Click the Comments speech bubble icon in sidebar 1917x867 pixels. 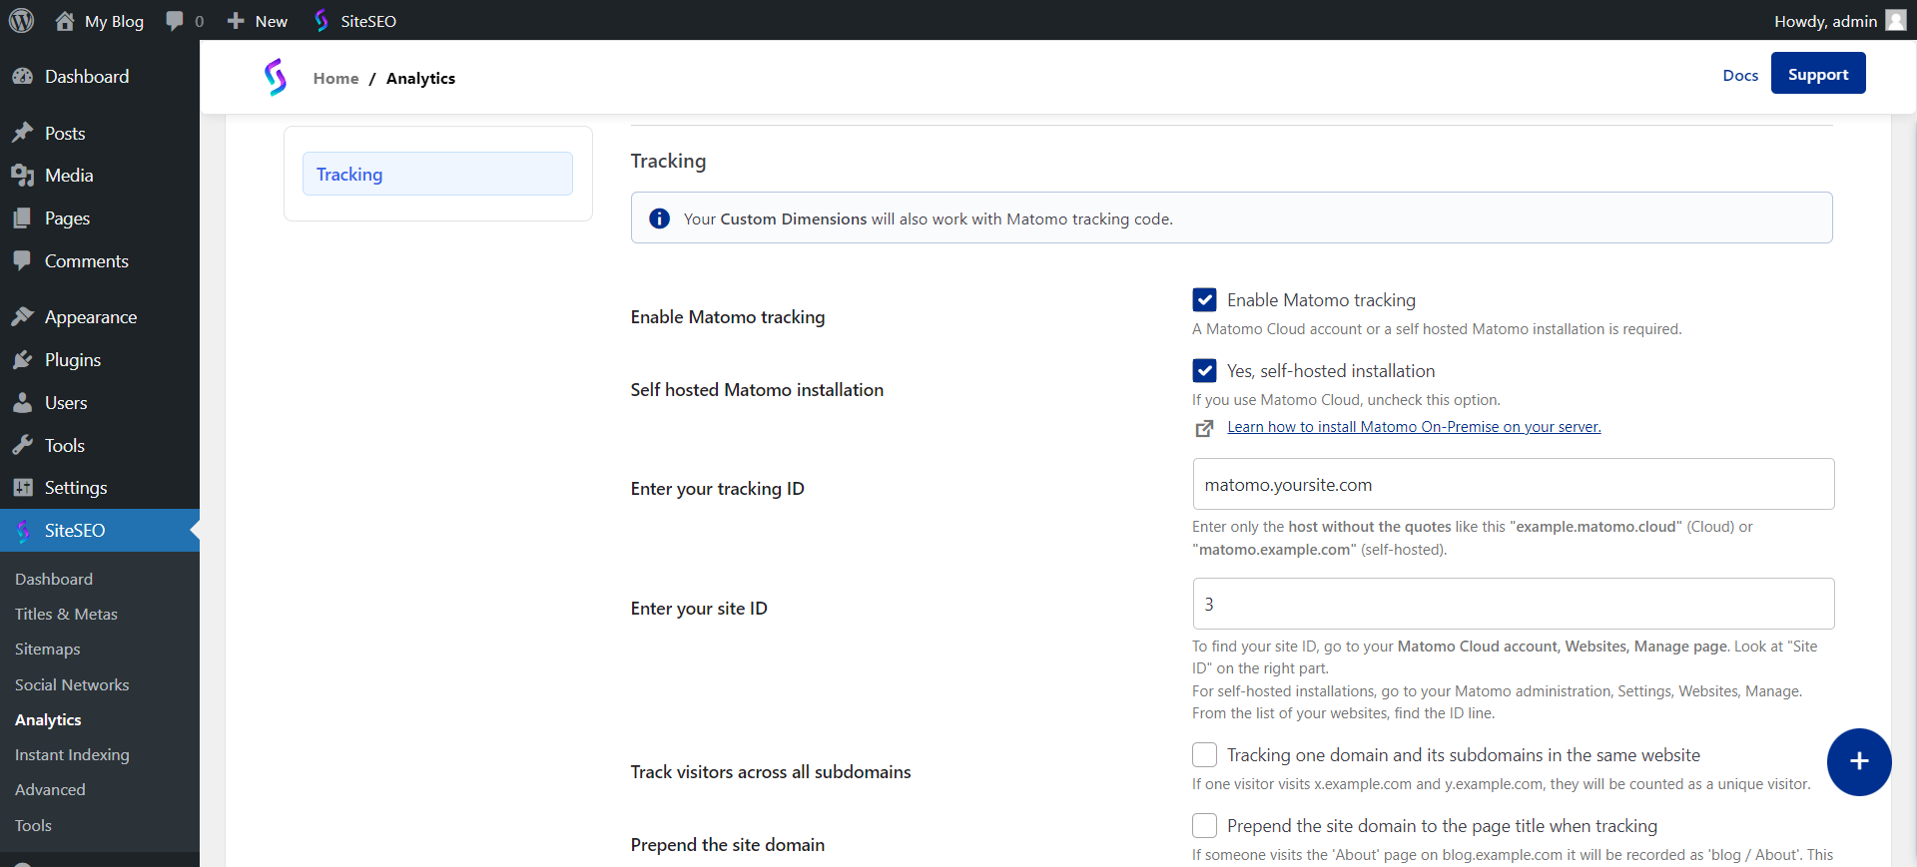[x=23, y=260]
